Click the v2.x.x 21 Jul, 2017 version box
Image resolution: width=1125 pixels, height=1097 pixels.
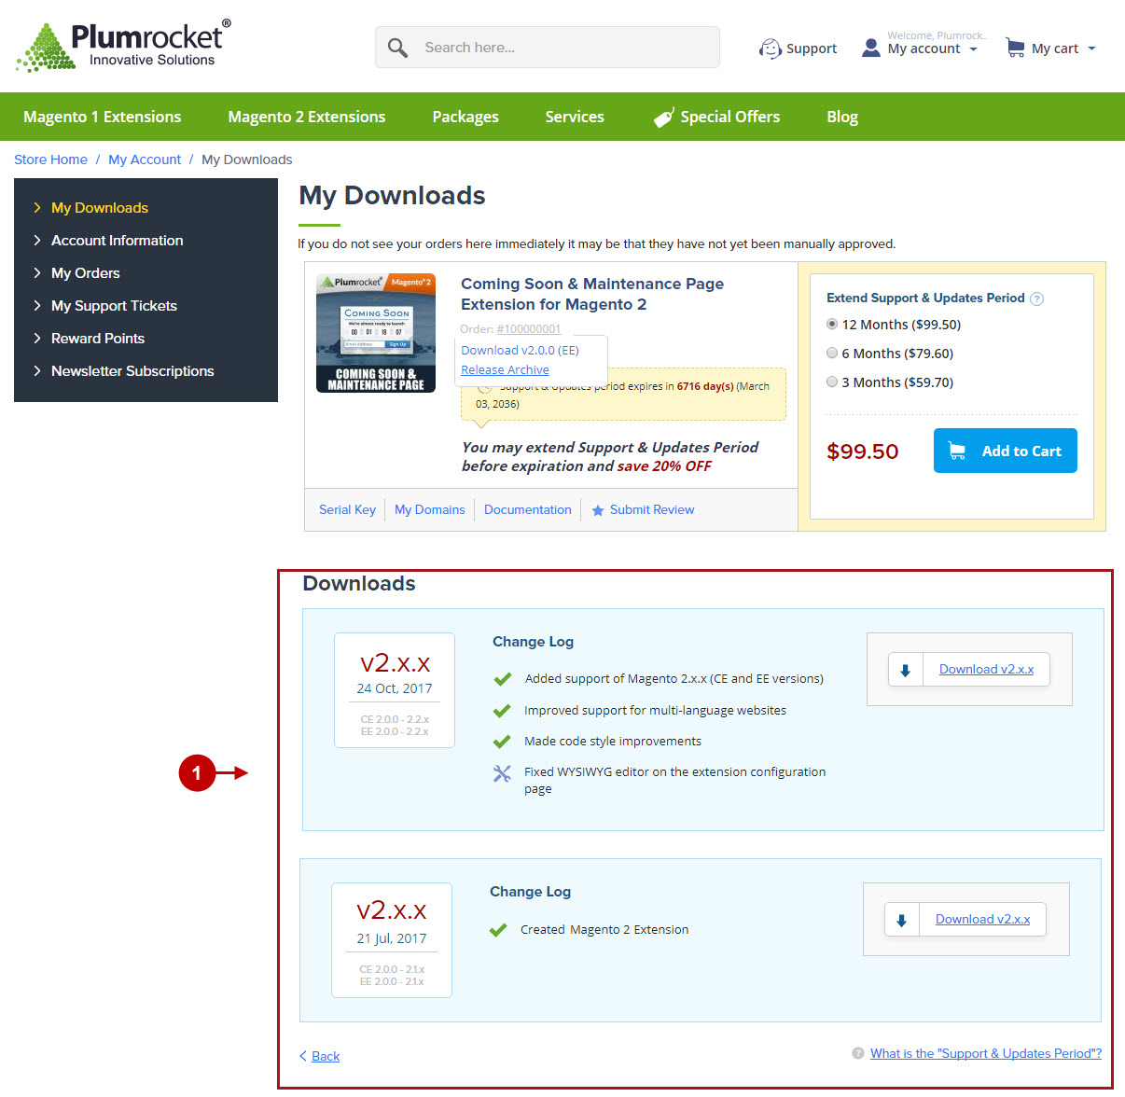pyautogui.click(x=392, y=940)
